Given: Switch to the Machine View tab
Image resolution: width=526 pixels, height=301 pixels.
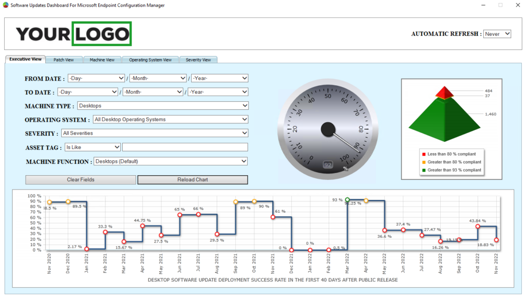Looking at the screenshot, I should coord(102,60).
